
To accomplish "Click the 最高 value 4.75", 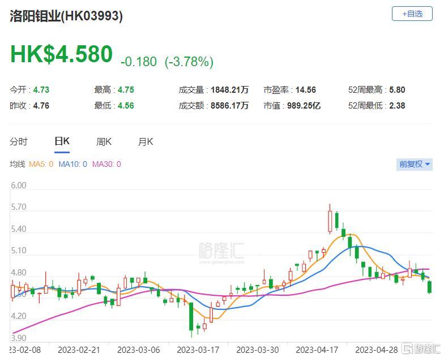I will 126,90.
